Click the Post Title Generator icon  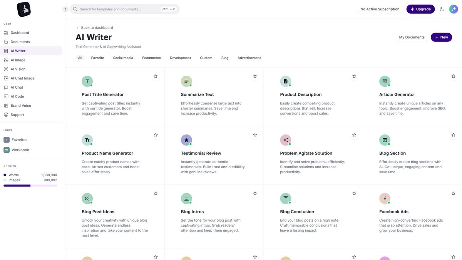point(87,81)
